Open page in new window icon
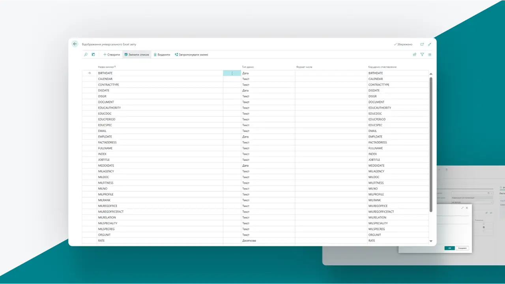 [422, 44]
